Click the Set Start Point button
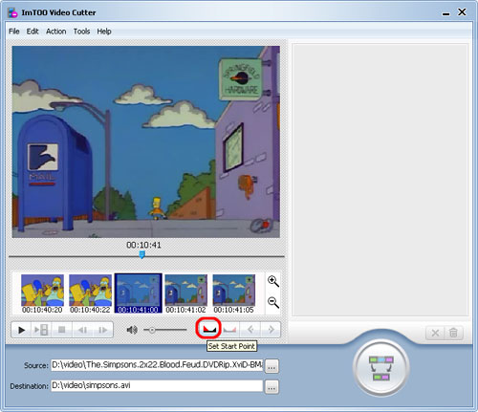Image resolution: width=478 pixels, height=412 pixels. click(x=209, y=329)
